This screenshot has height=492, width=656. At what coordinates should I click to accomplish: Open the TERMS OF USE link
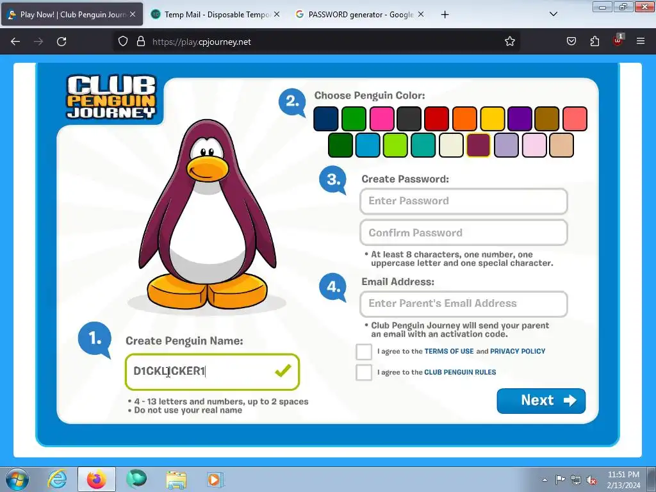pos(449,352)
